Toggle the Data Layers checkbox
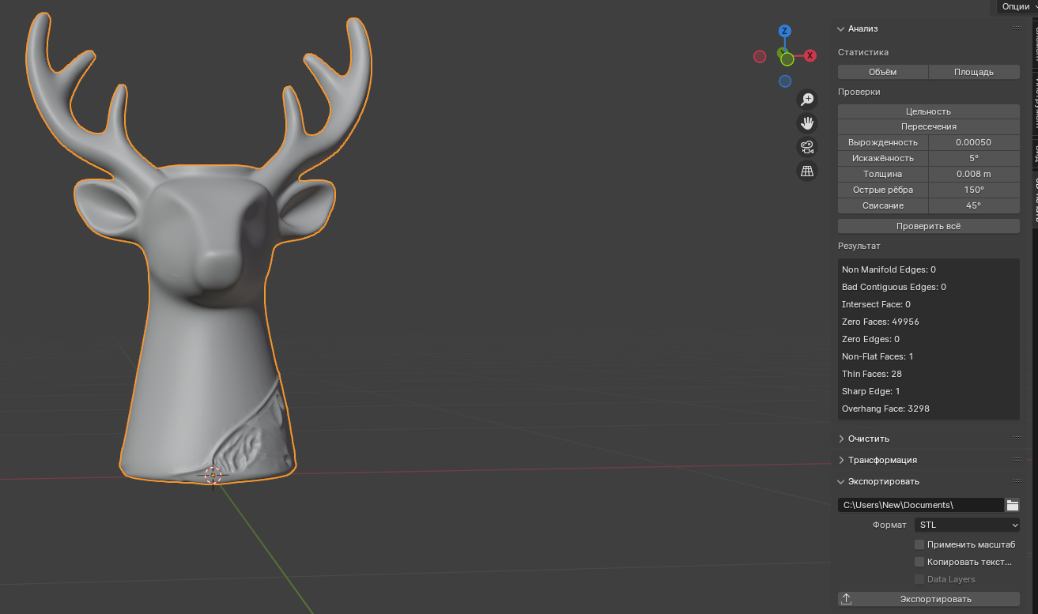This screenshot has height=614, width=1038. pyautogui.click(x=919, y=579)
